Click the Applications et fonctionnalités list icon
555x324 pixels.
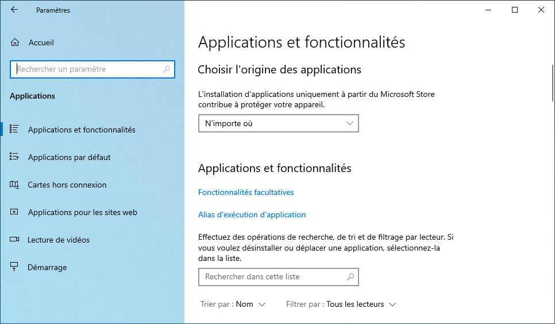pos(14,130)
